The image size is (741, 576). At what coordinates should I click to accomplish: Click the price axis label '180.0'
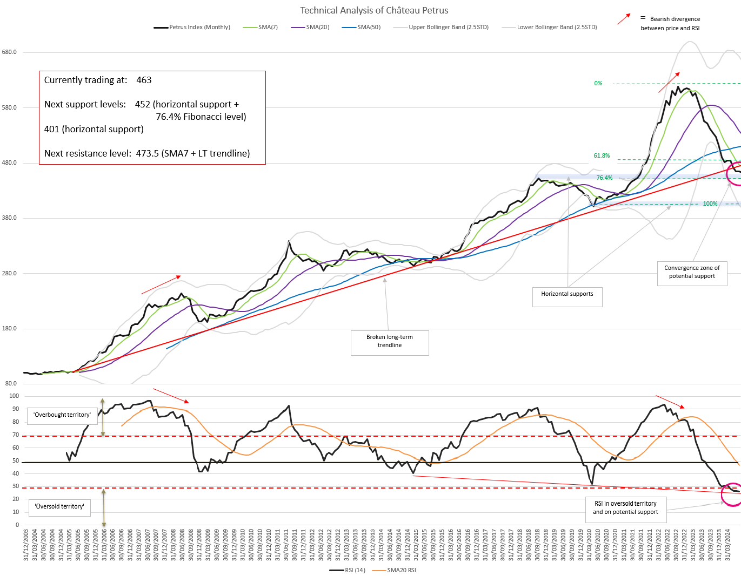pyautogui.click(x=9, y=328)
